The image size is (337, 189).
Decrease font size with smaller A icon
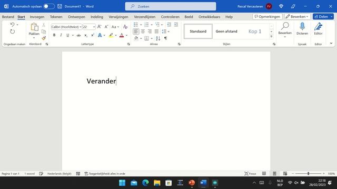click(x=106, y=27)
